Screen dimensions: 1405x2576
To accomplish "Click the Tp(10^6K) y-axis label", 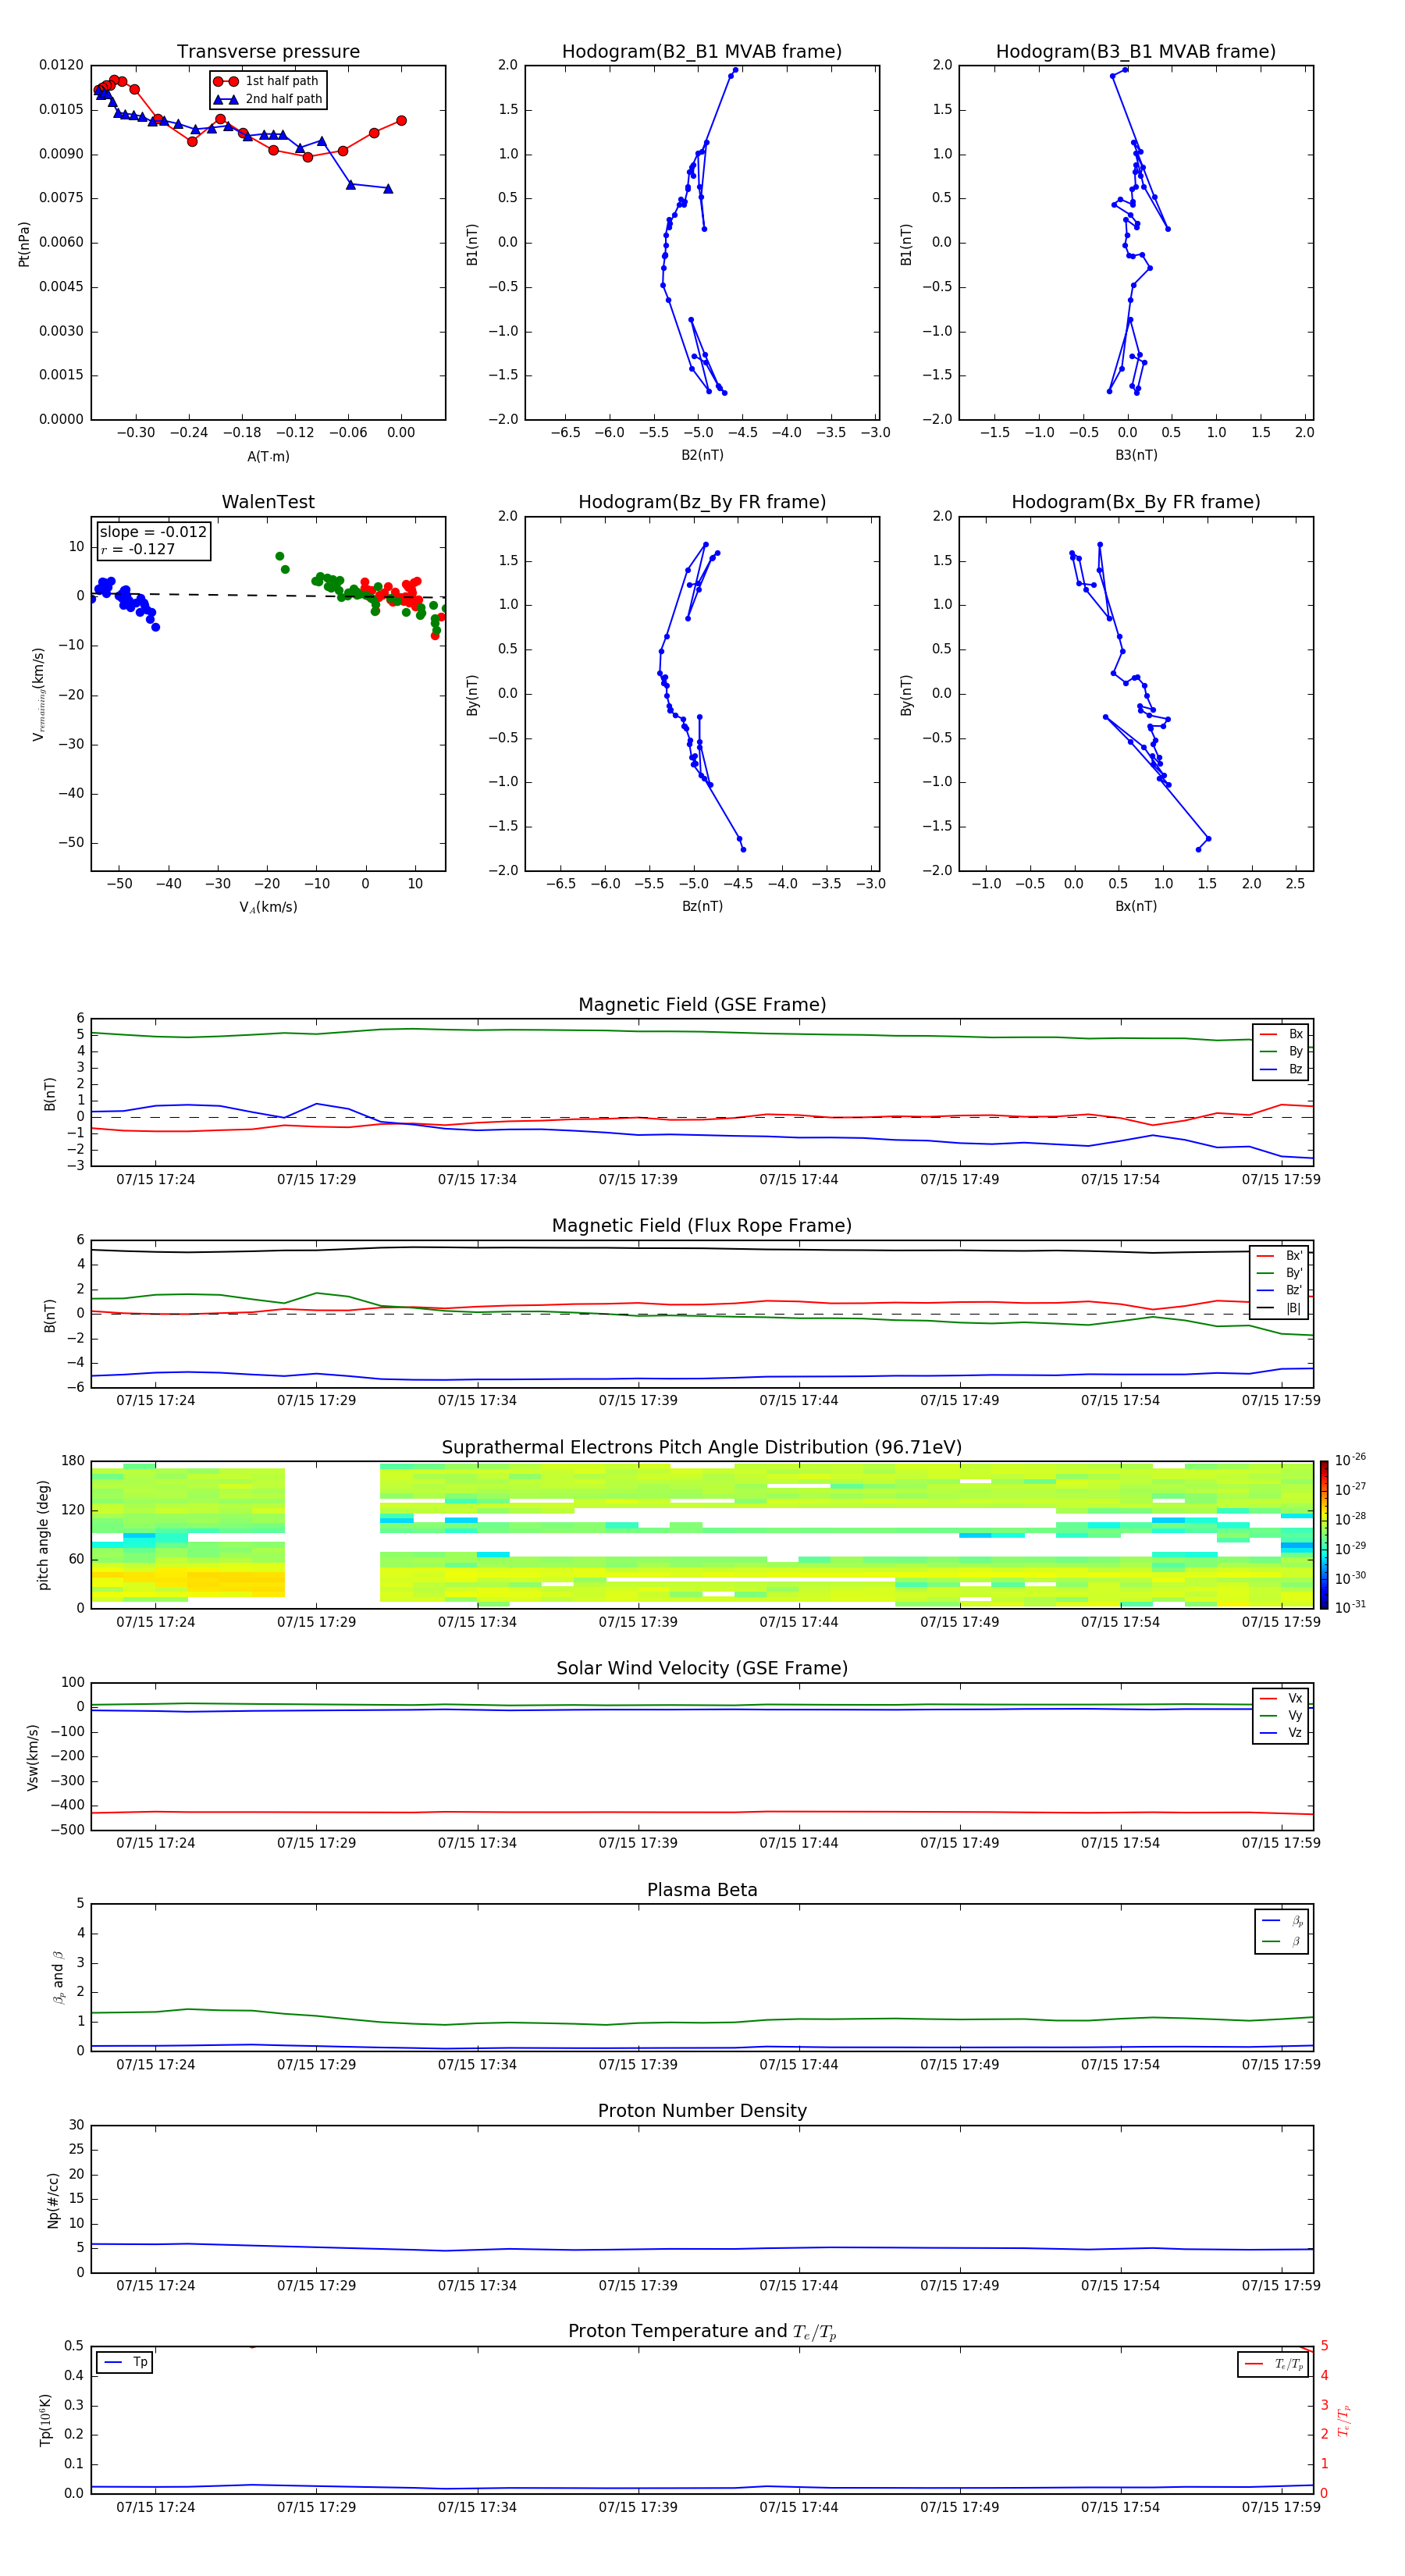I will click(45, 2421).
